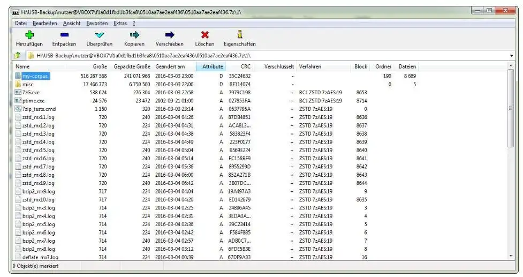Click the folder icon in address bar
This screenshot has height=277, width=523.
point(31,55)
